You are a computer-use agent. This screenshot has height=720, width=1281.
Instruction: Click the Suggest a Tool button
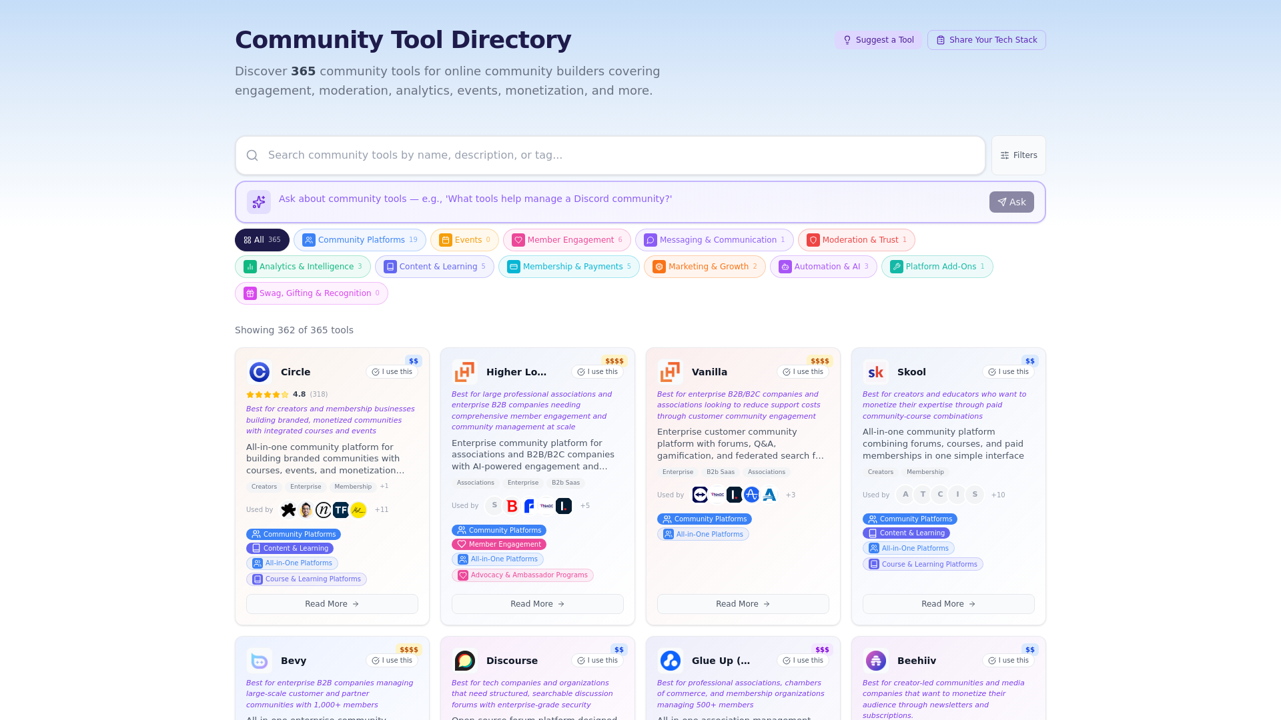pos(879,40)
